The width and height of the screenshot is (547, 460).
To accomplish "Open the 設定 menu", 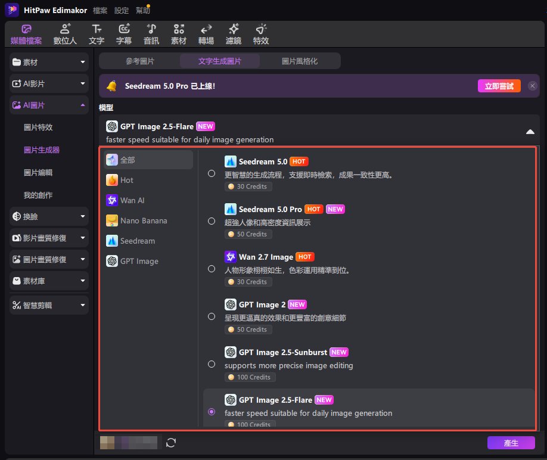I will pyautogui.click(x=122, y=11).
